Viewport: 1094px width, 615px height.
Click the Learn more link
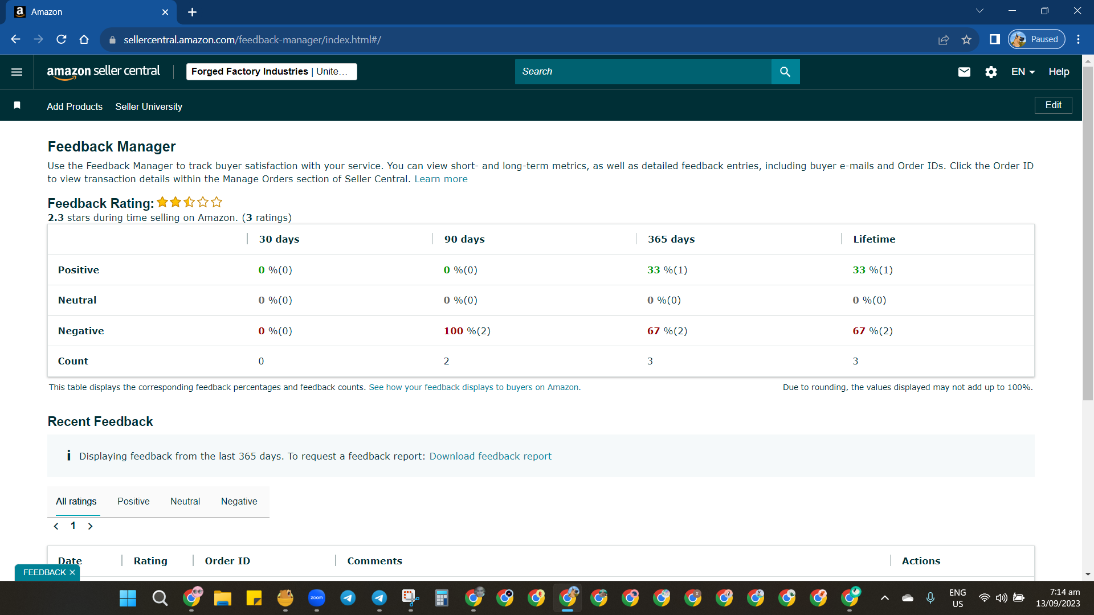[441, 179]
